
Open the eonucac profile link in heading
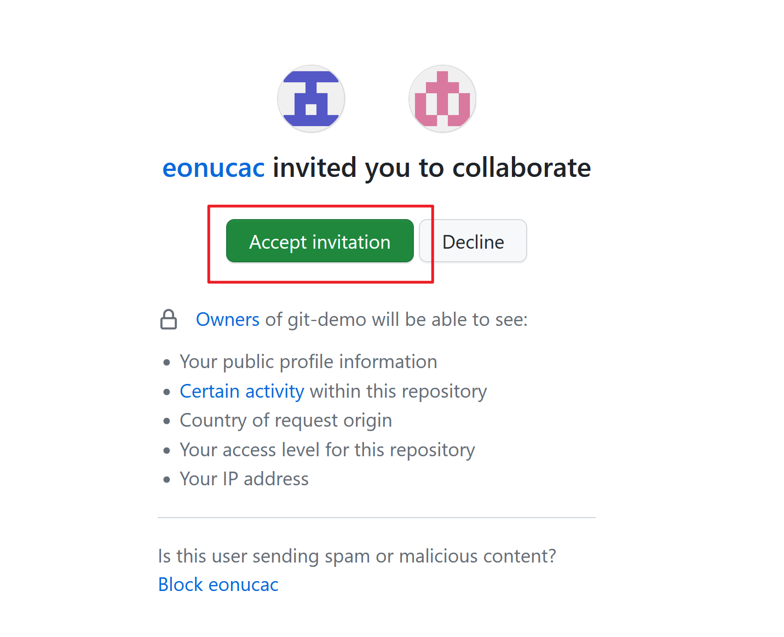(x=214, y=168)
